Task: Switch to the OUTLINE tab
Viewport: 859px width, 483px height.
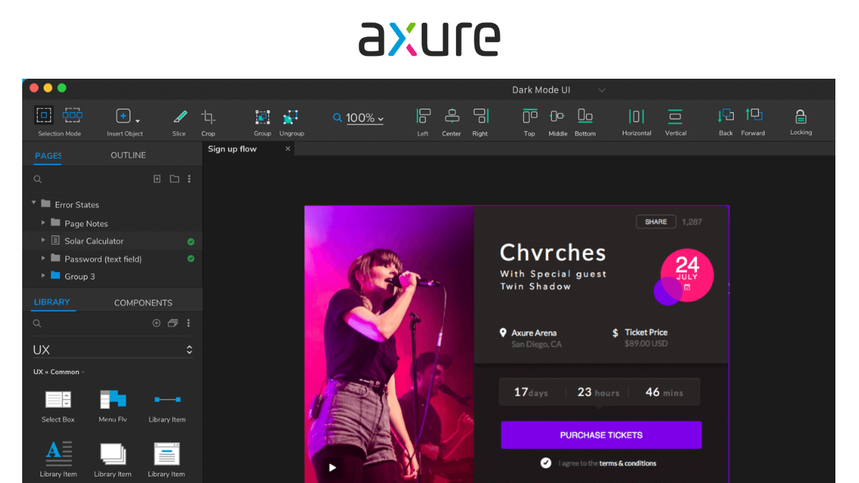Action: pyautogui.click(x=128, y=155)
